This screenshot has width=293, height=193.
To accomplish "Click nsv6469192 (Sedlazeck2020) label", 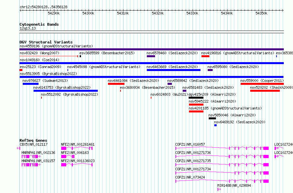I will [240, 122].
